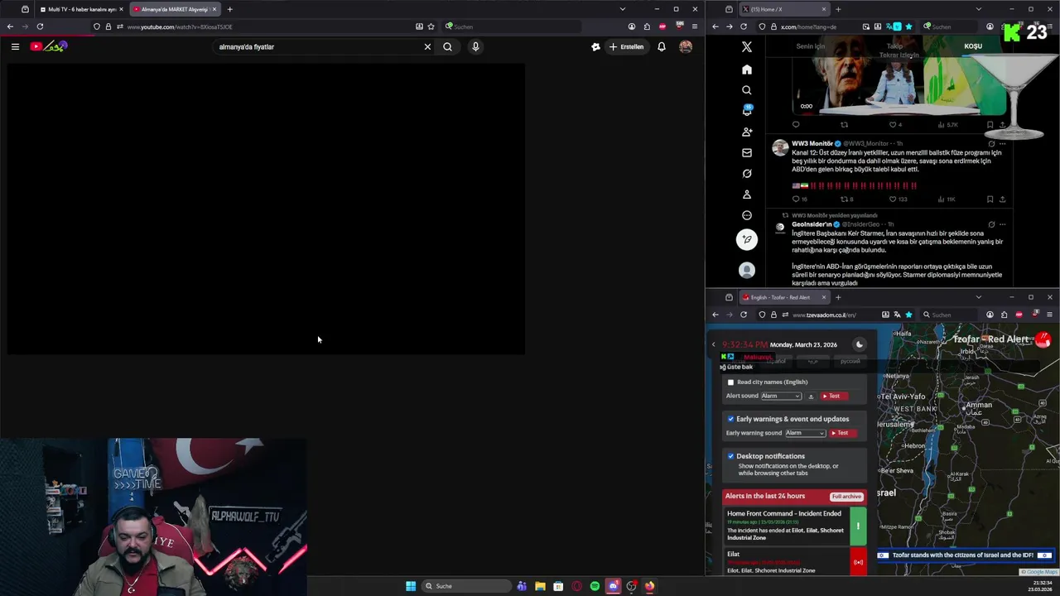
Task: Reload the YouTube page
Action: click(x=40, y=26)
